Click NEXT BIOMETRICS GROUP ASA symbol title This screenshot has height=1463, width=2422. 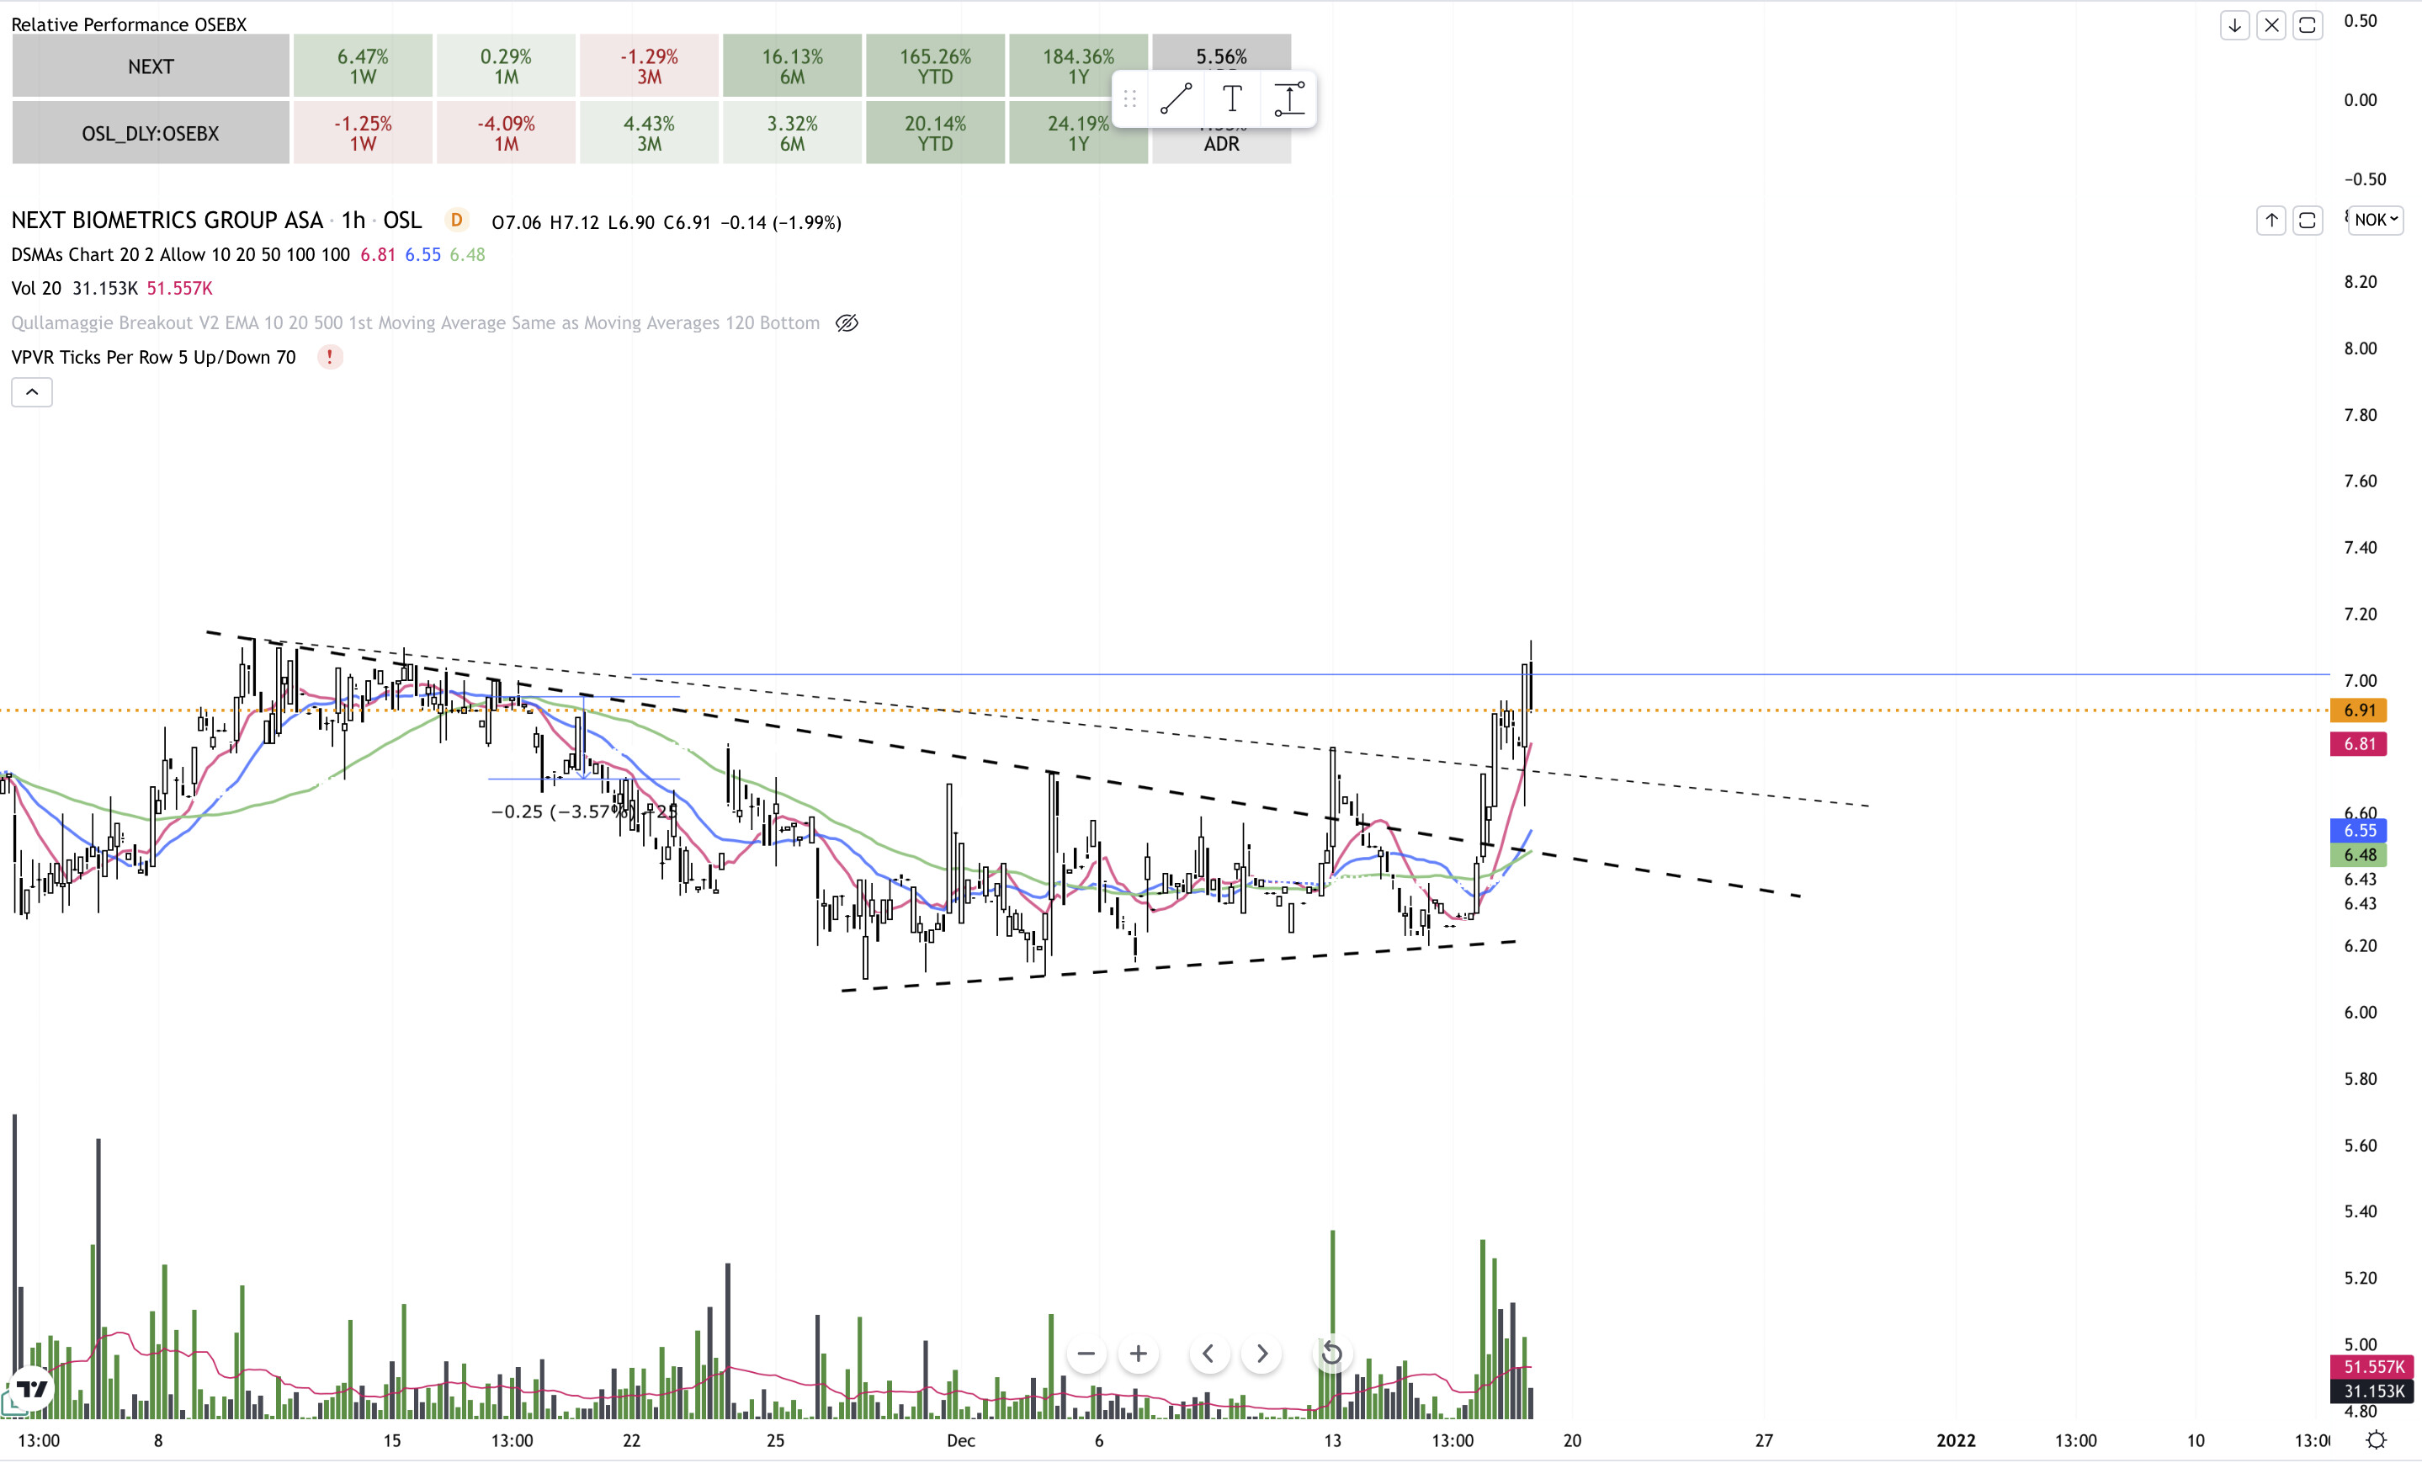167,221
